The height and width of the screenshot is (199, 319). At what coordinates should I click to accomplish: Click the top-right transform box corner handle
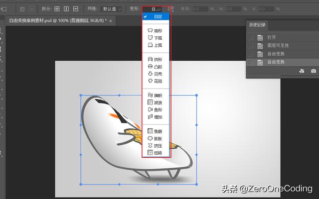(x=197, y=95)
